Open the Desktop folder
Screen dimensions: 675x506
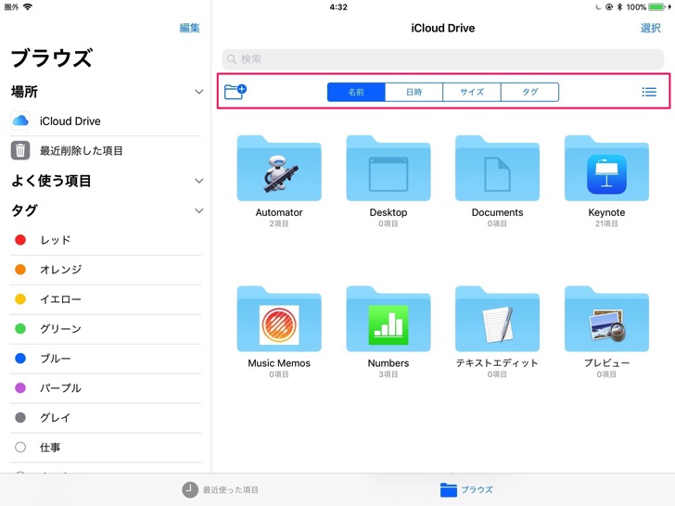pos(388,169)
